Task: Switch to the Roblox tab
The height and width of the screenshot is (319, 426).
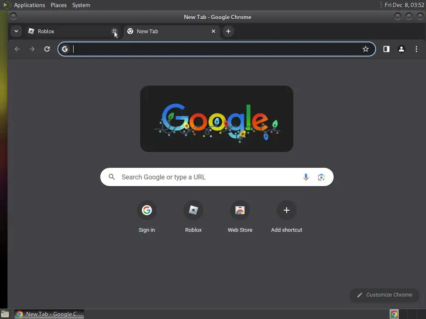Action: pyautogui.click(x=71, y=31)
